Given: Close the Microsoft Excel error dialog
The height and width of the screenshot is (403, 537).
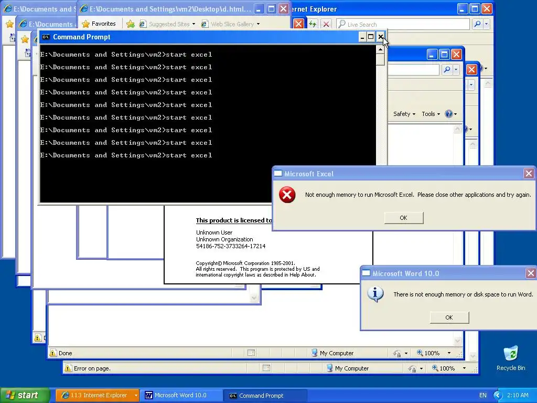Looking at the screenshot, I should tap(529, 173).
